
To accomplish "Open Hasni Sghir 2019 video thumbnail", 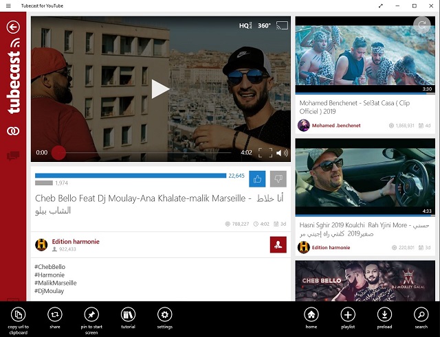I will 365,177.
